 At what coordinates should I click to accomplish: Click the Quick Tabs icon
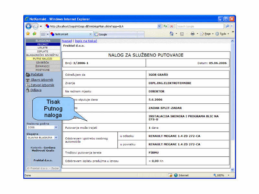(43, 34)
